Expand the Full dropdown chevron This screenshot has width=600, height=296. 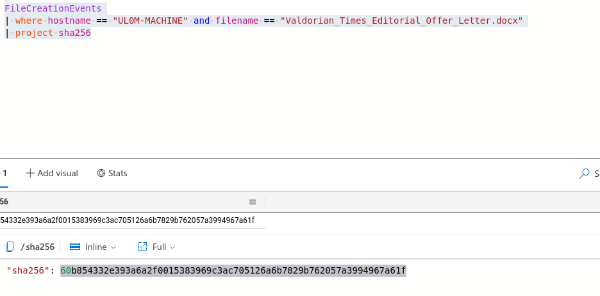172,247
